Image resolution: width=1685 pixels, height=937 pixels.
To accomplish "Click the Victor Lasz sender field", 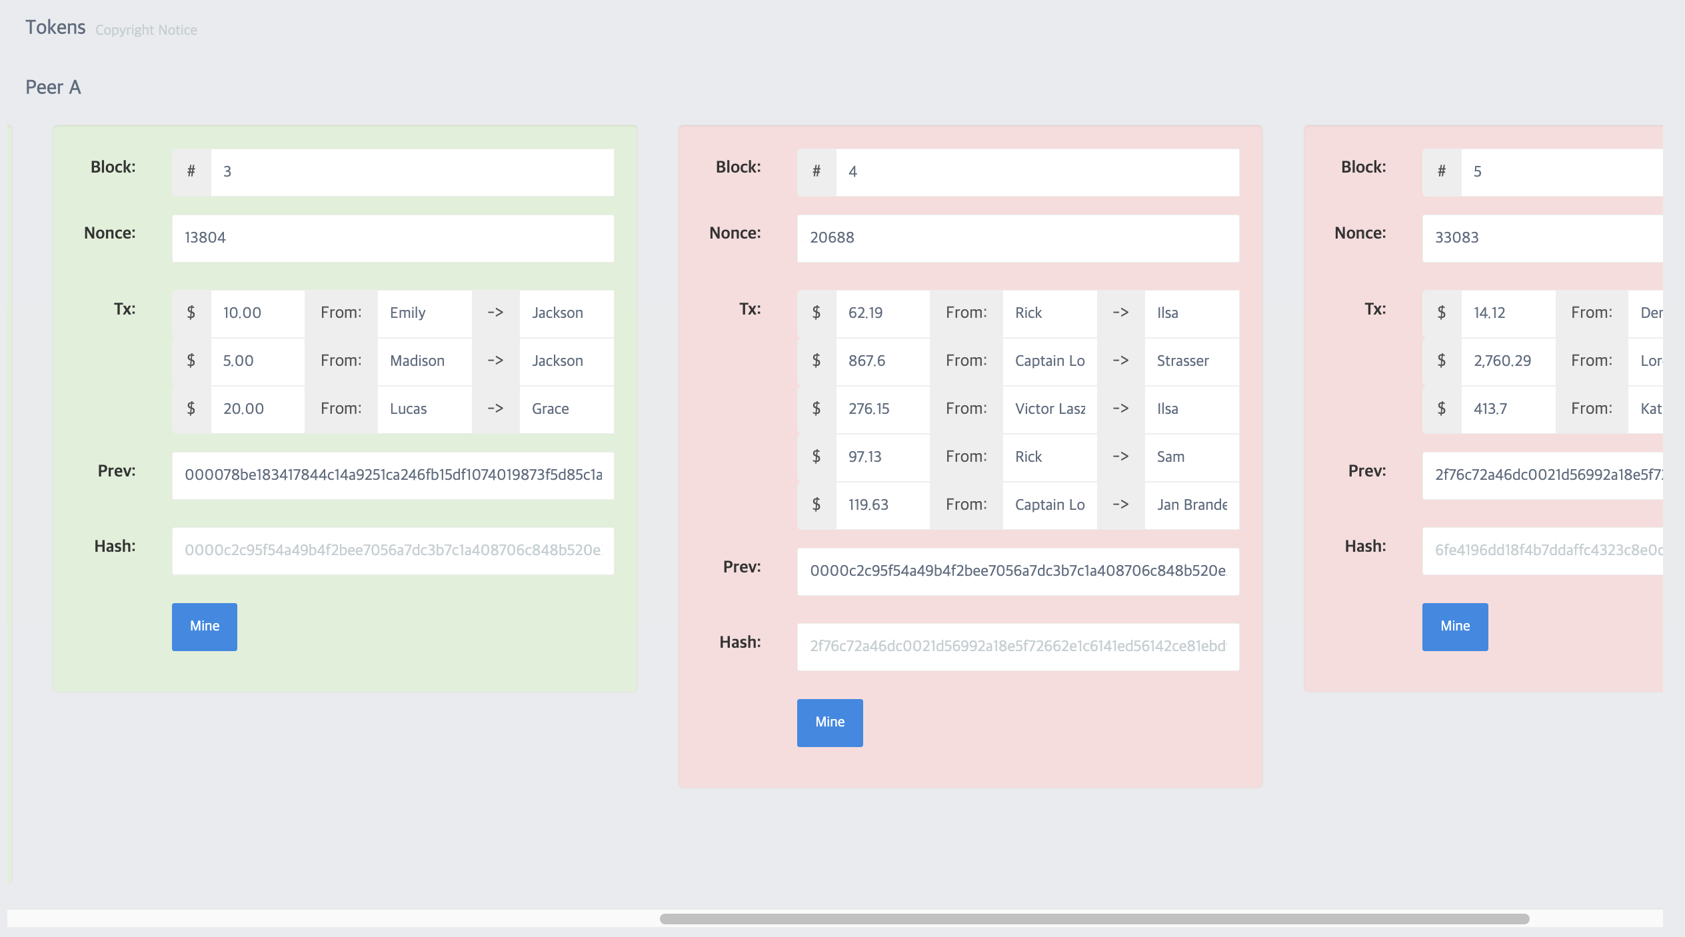I will pos(1049,409).
